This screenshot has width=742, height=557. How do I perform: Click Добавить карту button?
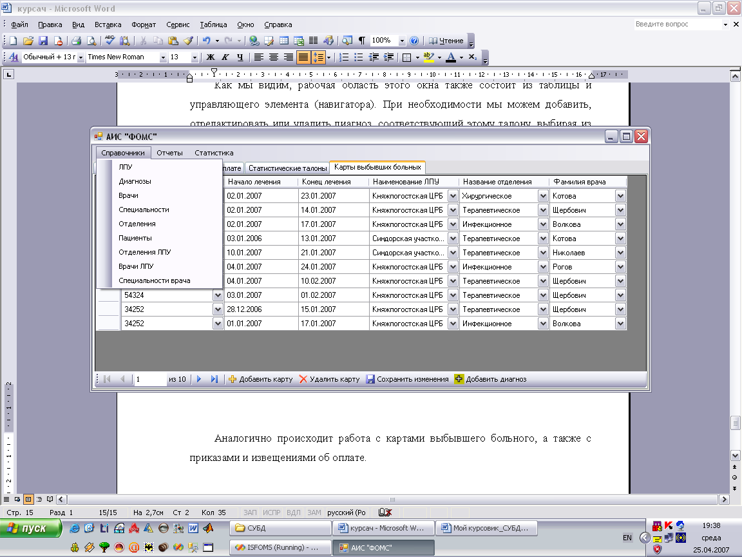(x=261, y=379)
